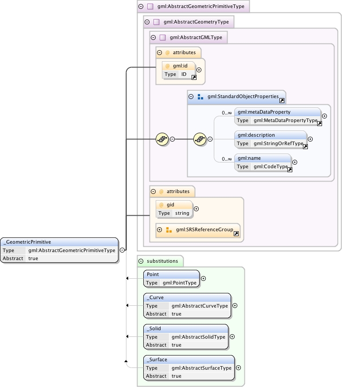Image resolution: width=342 pixels, height=387 pixels.
Task: Collapse gml:AbstractGMLType box
Action: click(153, 38)
